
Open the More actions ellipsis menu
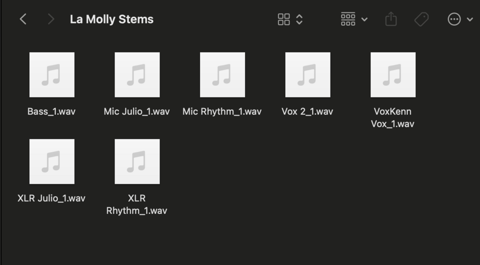(x=454, y=19)
